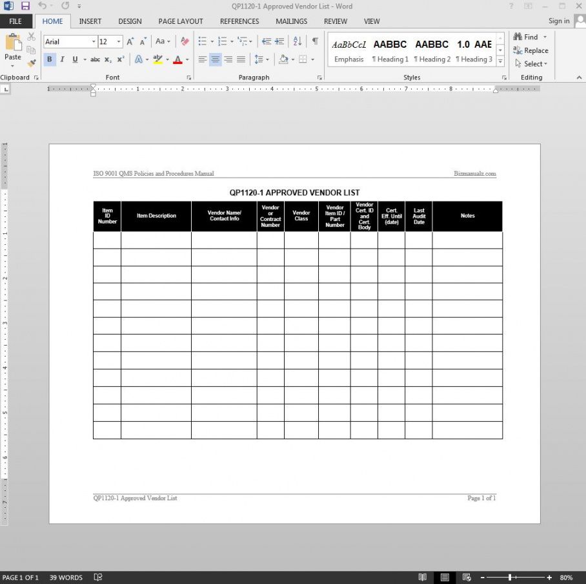586x584 pixels.
Task: Click the Grow Font icon
Action: pos(130,41)
